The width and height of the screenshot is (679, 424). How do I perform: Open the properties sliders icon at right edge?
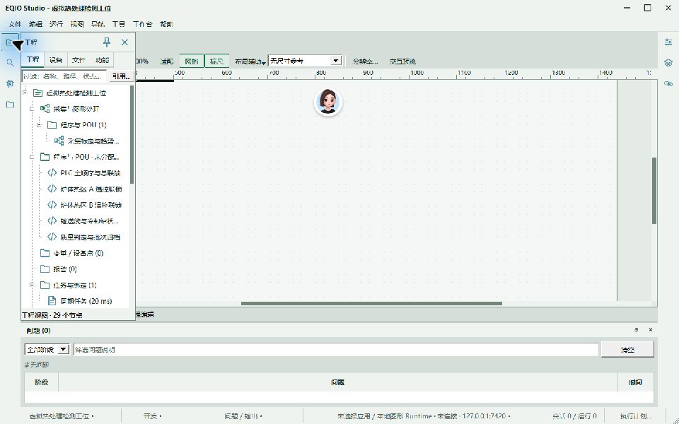(668, 42)
